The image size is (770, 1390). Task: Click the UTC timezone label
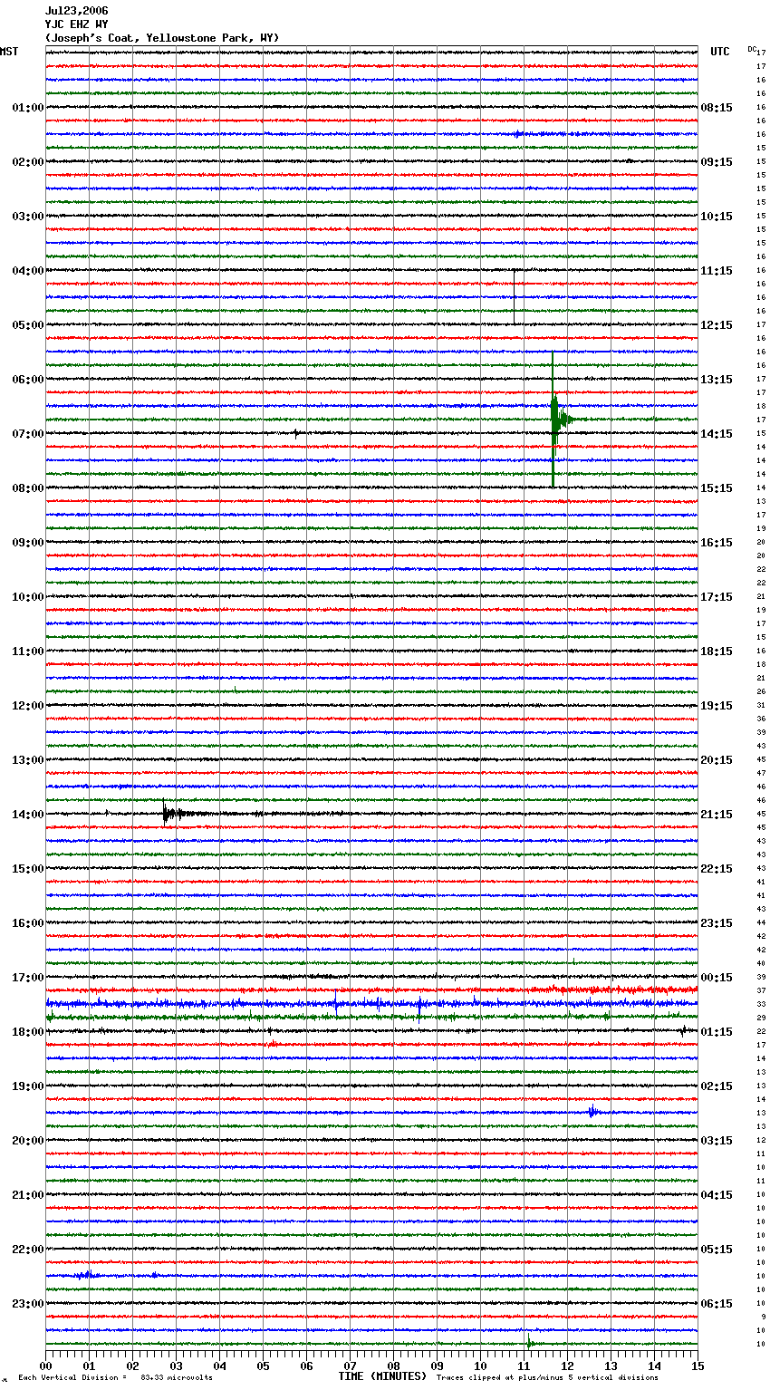click(x=720, y=52)
